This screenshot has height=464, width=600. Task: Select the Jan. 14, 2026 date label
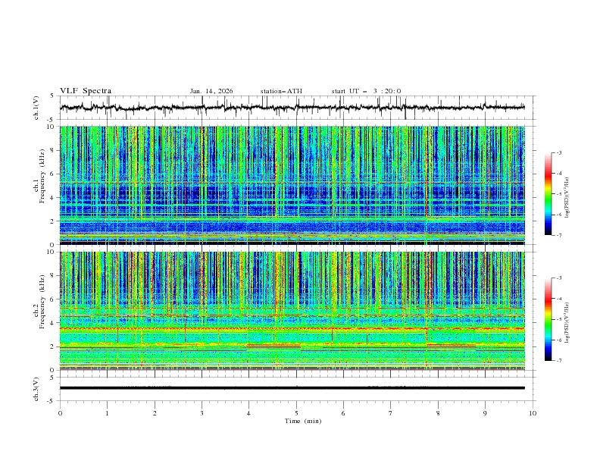pos(211,91)
